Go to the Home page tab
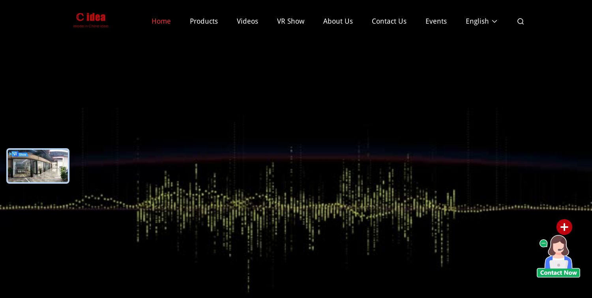The height and width of the screenshot is (298, 592). pos(161,21)
